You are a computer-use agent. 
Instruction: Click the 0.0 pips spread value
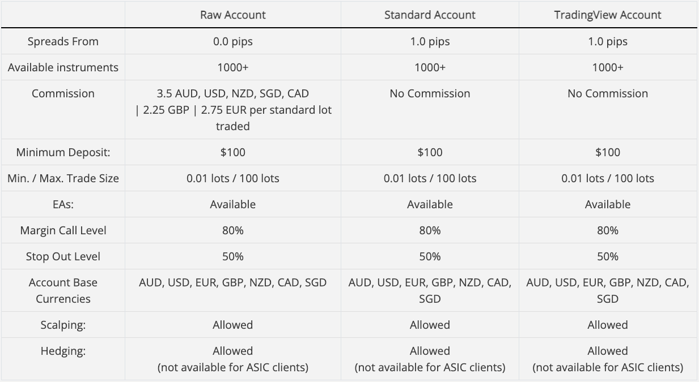coord(232,41)
